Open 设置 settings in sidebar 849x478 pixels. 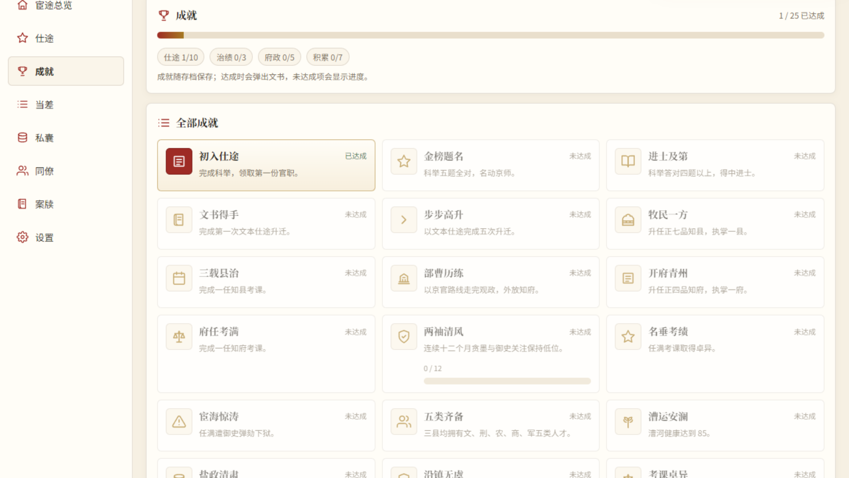pyautogui.click(x=66, y=237)
